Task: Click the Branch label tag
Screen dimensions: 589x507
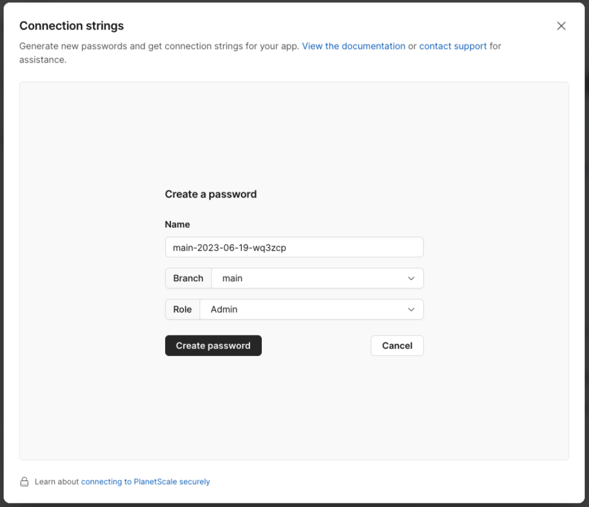Action: [188, 278]
